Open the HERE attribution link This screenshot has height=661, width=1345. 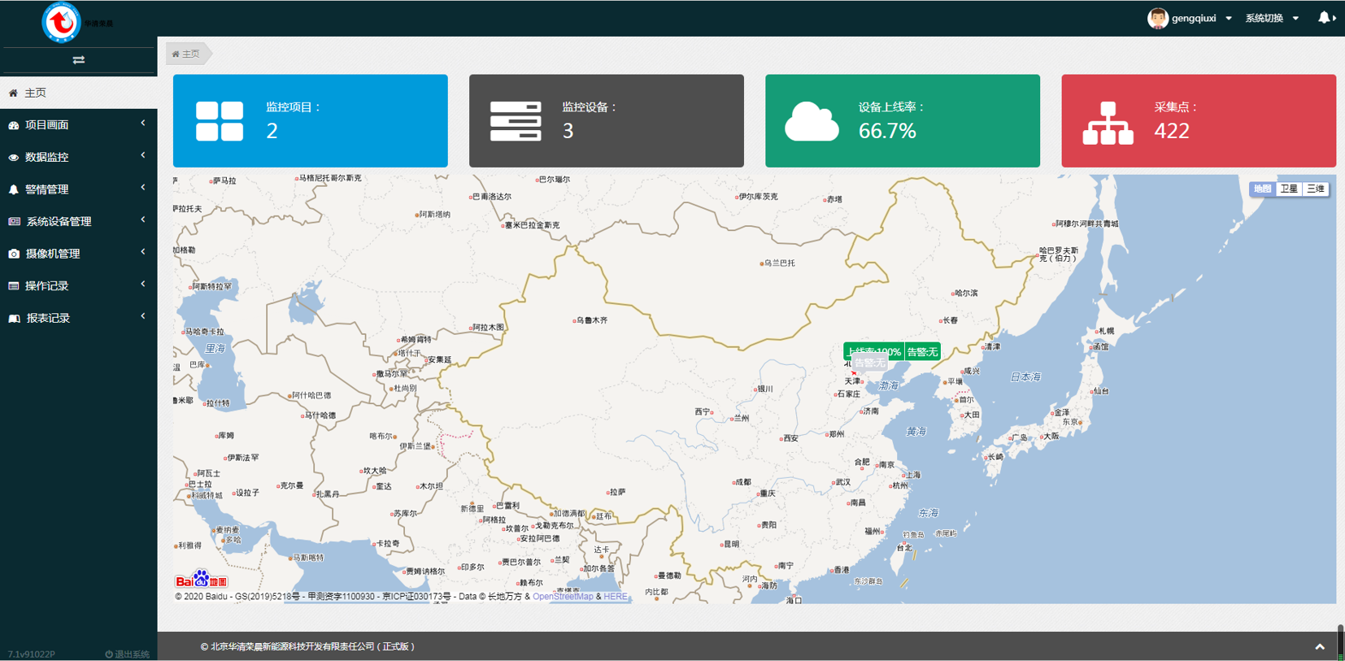click(616, 597)
